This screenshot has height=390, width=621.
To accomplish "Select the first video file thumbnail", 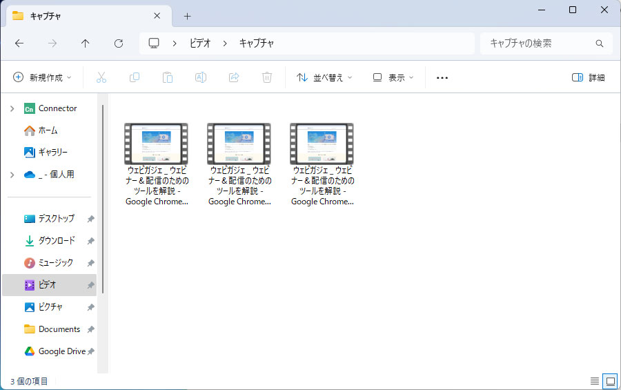I will tap(156, 144).
